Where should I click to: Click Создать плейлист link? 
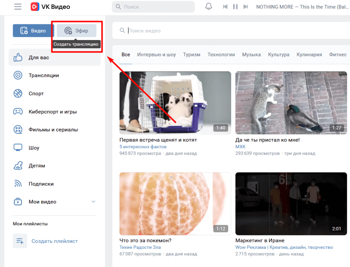click(54, 241)
